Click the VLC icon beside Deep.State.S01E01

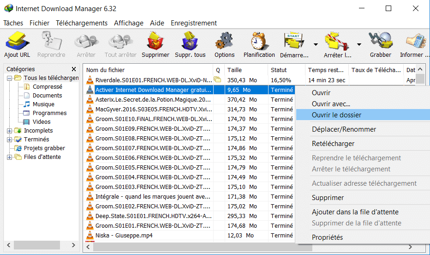[90, 216]
